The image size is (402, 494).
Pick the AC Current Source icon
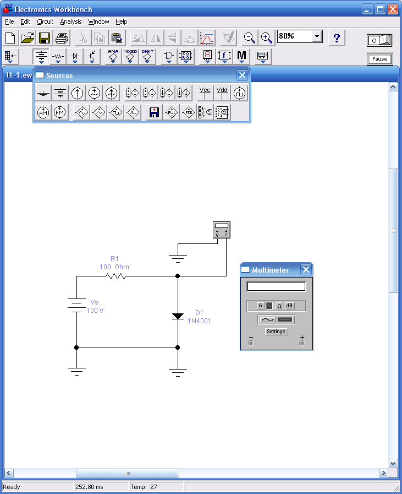coord(111,93)
